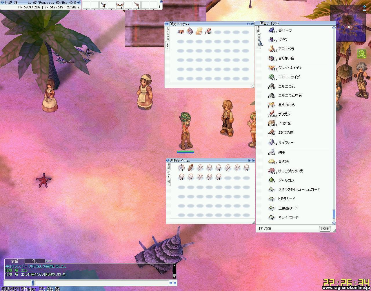Viewport: 371px width, 291px height.
Task: Select the etc tab in upper inventory
Action: pyautogui.click(x=168, y=45)
